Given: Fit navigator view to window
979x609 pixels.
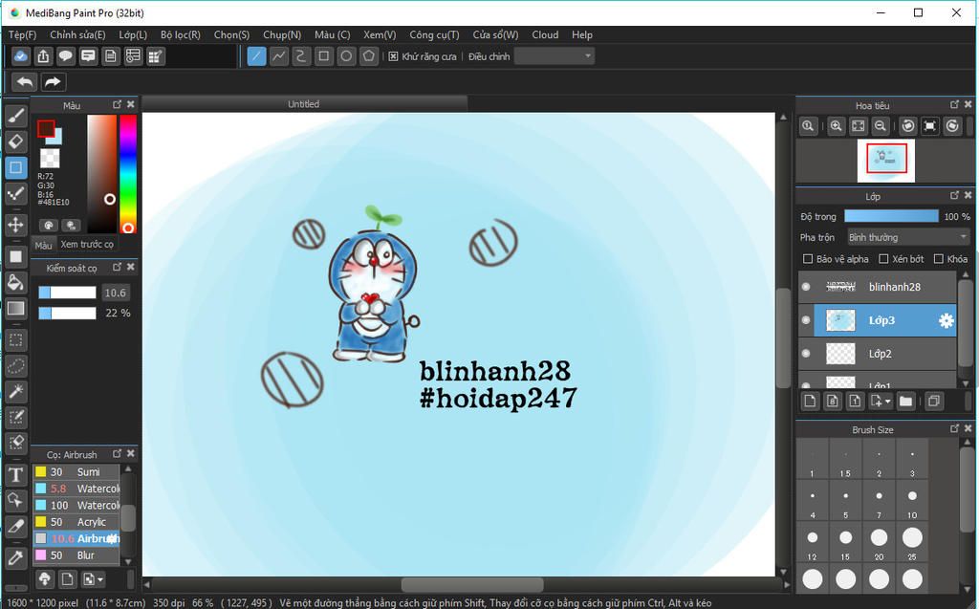Looking at the screenshot, I should click(x=859, y=126).
